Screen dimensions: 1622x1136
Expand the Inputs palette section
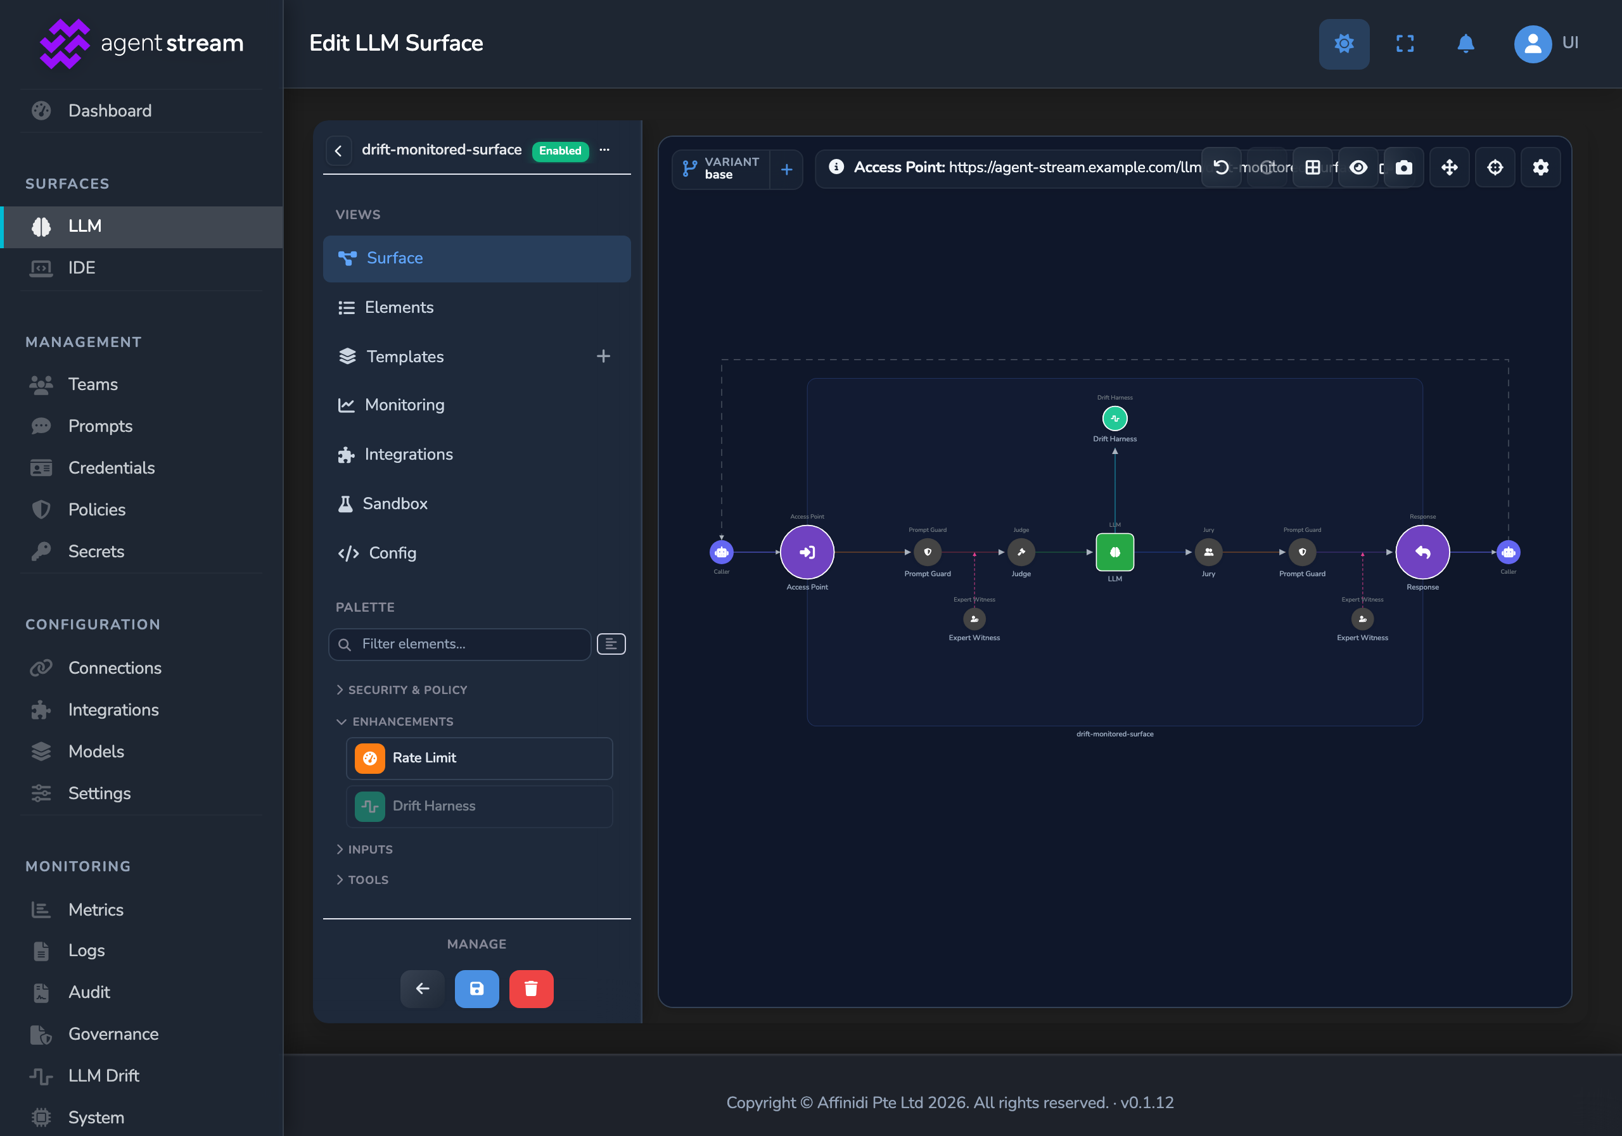coord(364,849)
